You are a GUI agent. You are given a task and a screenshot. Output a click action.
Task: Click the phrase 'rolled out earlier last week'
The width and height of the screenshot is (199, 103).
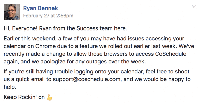pyautogui.click(x=141, y=46)
